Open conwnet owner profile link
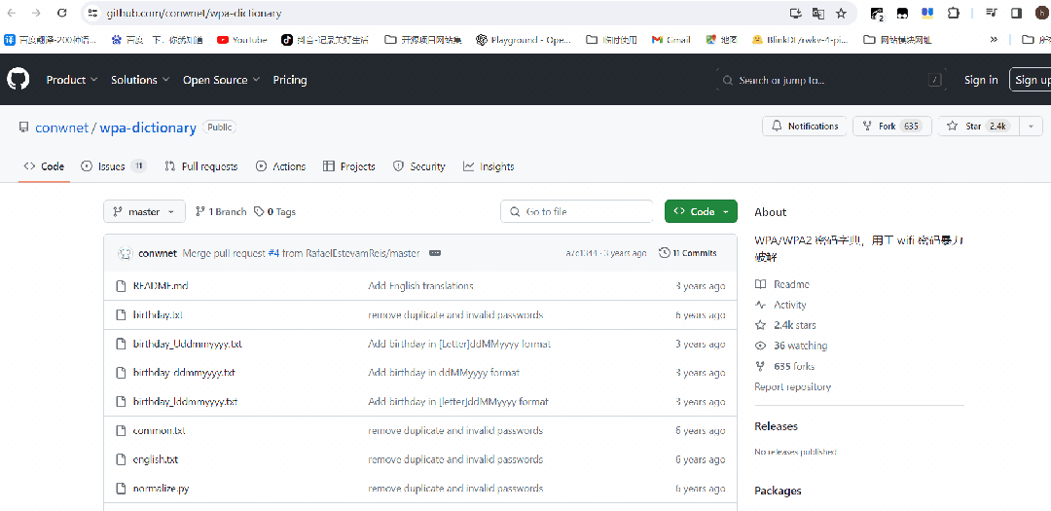 [x=61, y=128]
